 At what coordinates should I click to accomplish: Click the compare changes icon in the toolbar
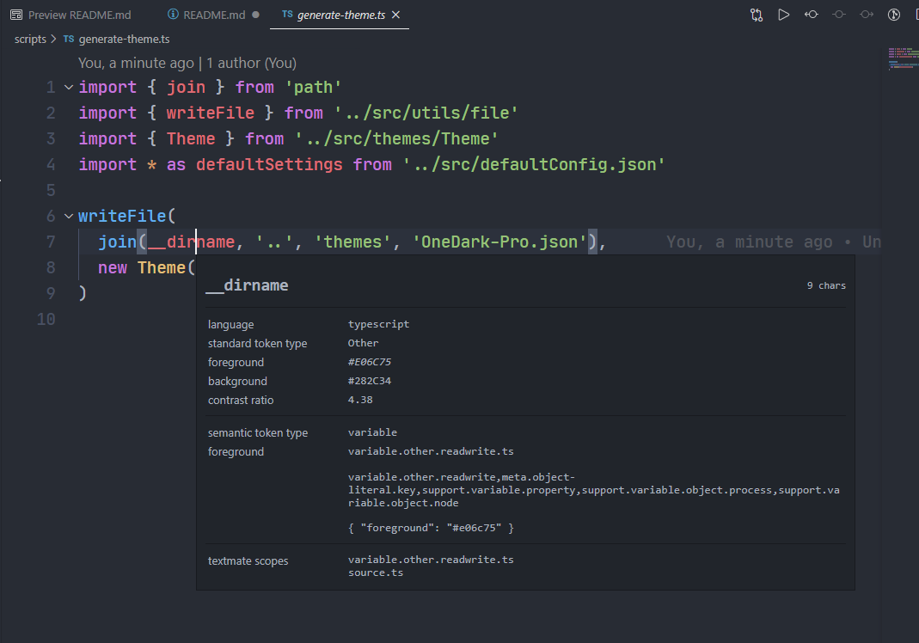757,15
